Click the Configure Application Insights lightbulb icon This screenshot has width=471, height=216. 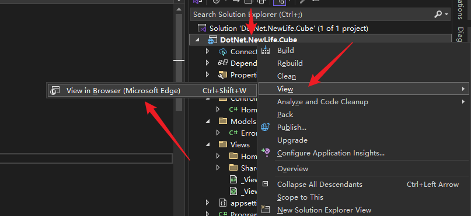coord(266,153)
